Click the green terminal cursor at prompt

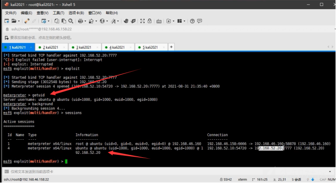pos(66,161)
